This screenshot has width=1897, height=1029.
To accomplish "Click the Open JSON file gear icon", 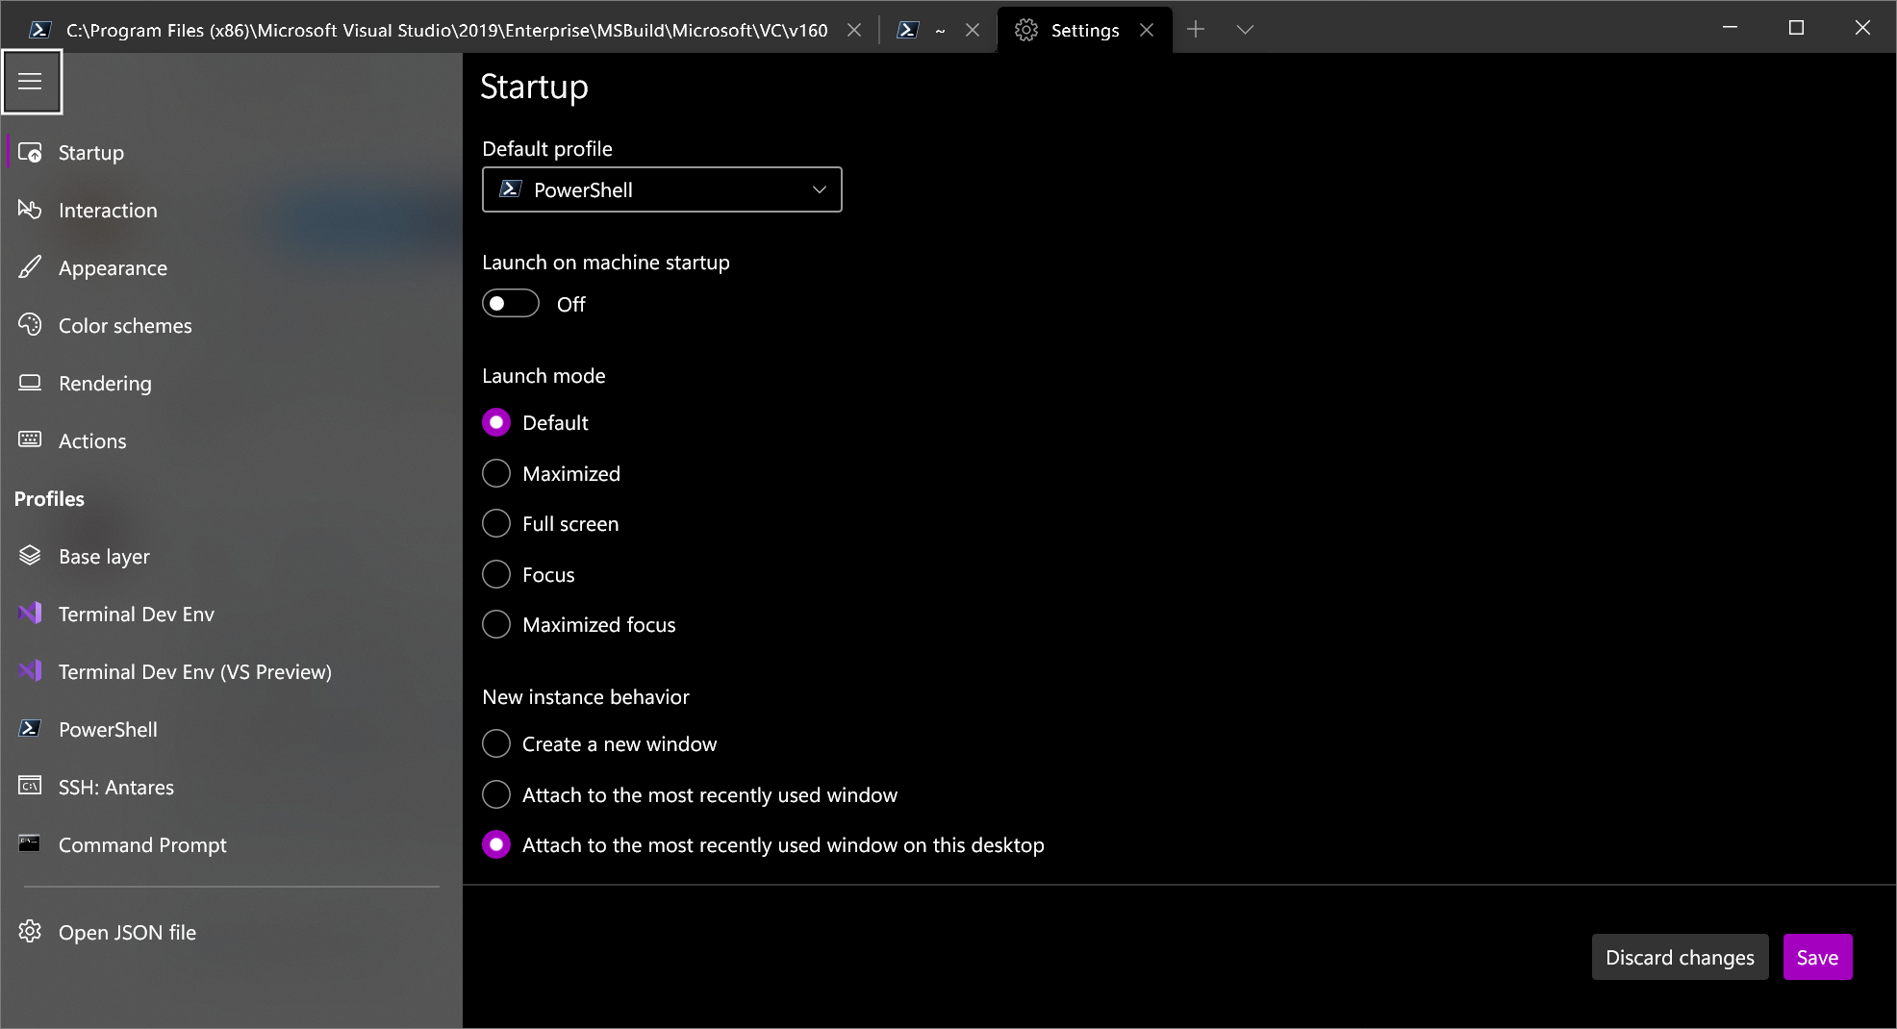I will tap(30, 932).
